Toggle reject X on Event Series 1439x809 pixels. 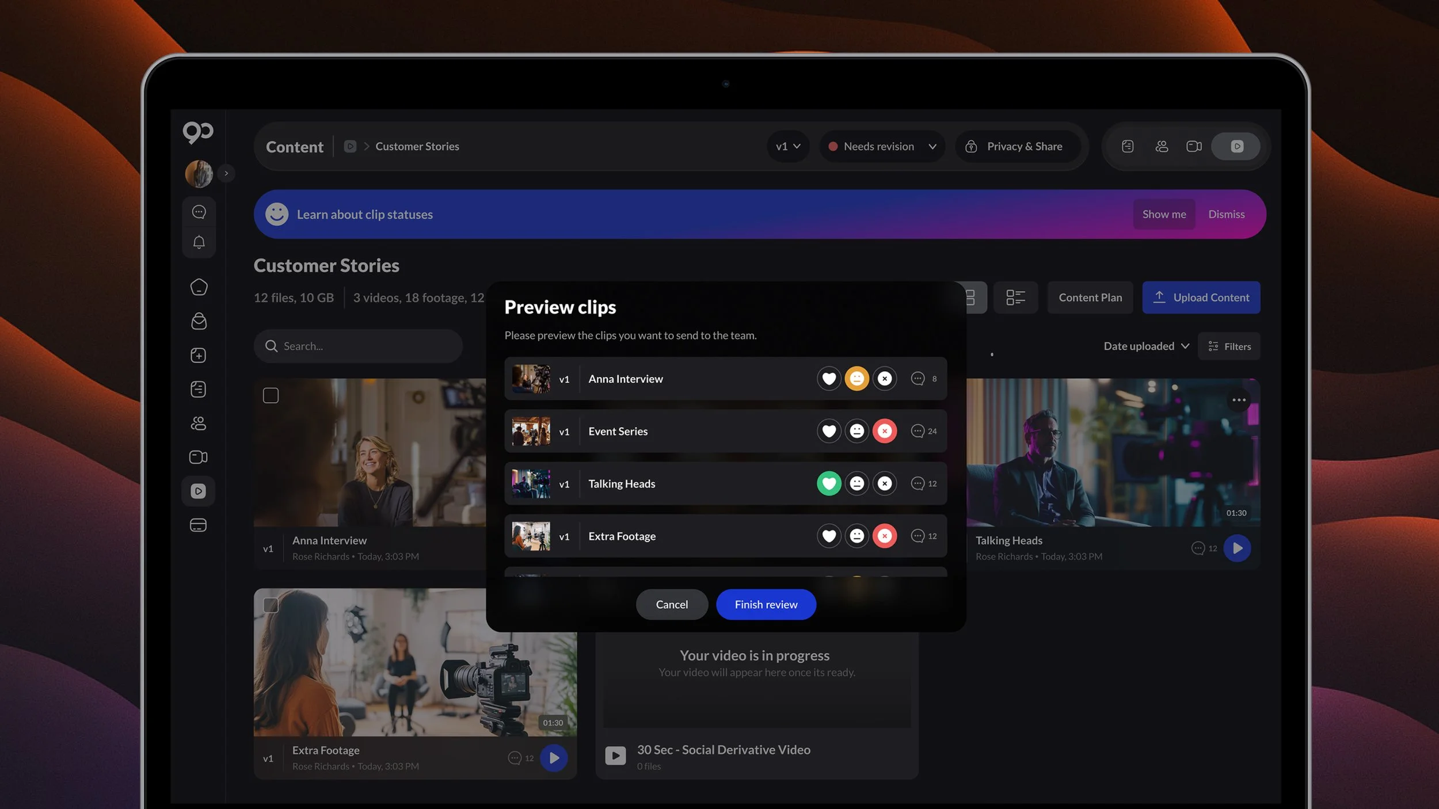point(885,431)
